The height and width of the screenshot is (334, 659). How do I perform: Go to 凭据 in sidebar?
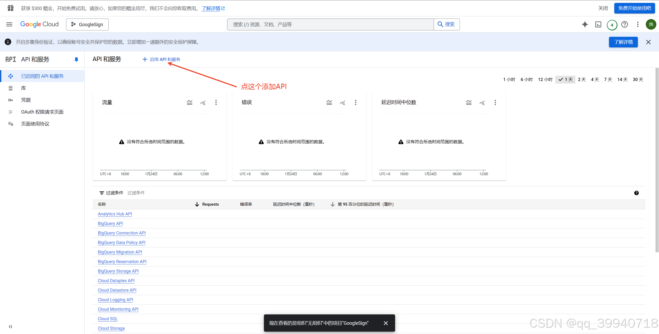click(x=26, y=100)
